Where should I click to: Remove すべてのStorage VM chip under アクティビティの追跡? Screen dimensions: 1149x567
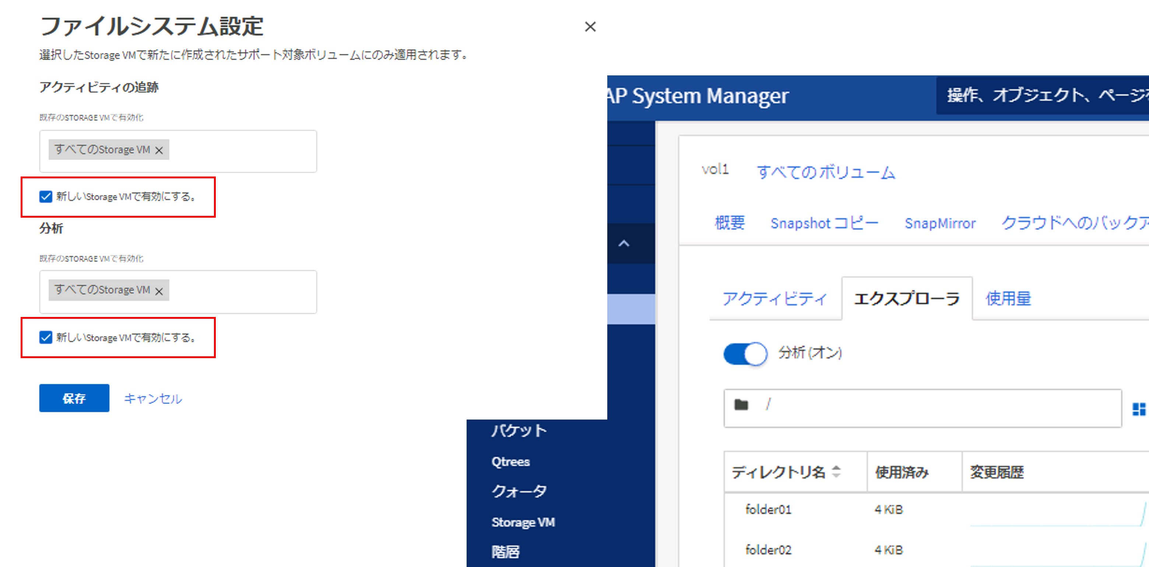pyautogui.click(x=159, y=150)
